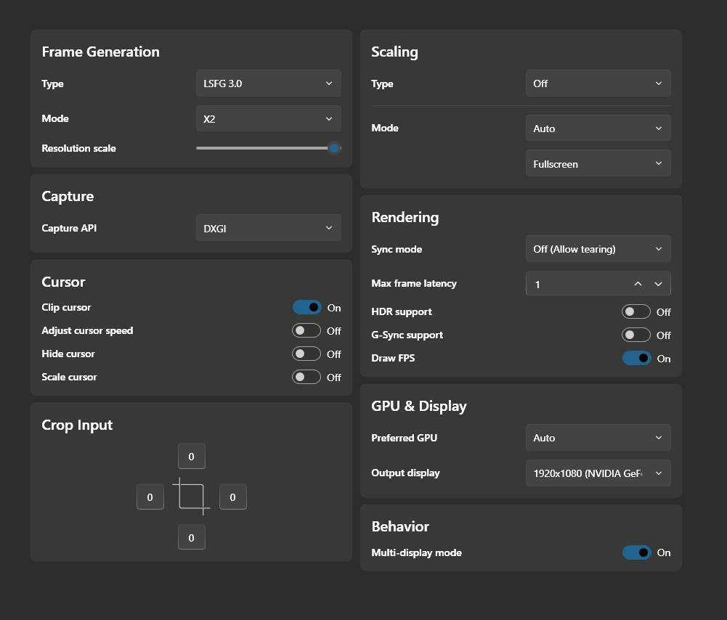Click the crop frame icon in Crop Input
This screenshot has height=620, width=727.
click(191, 497)
